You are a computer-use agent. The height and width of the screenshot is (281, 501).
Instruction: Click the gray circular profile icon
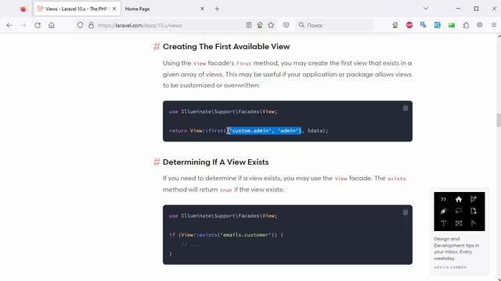point(480,25)
